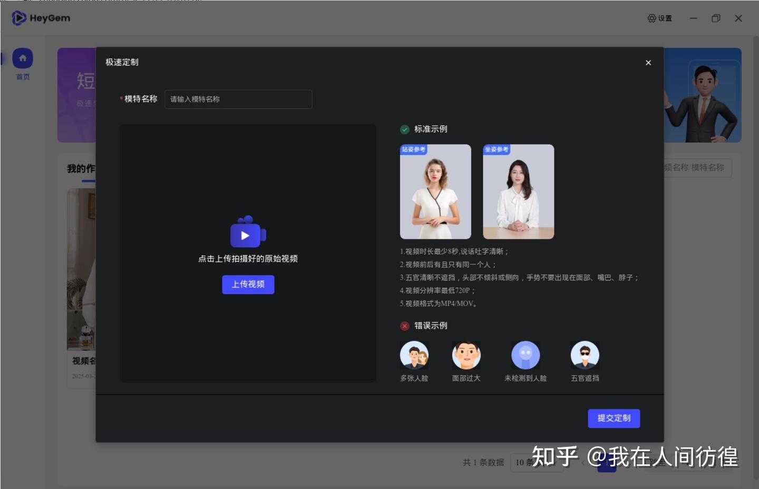
Task: Click the 上传视频 upload video button
Action: point(248,284)
